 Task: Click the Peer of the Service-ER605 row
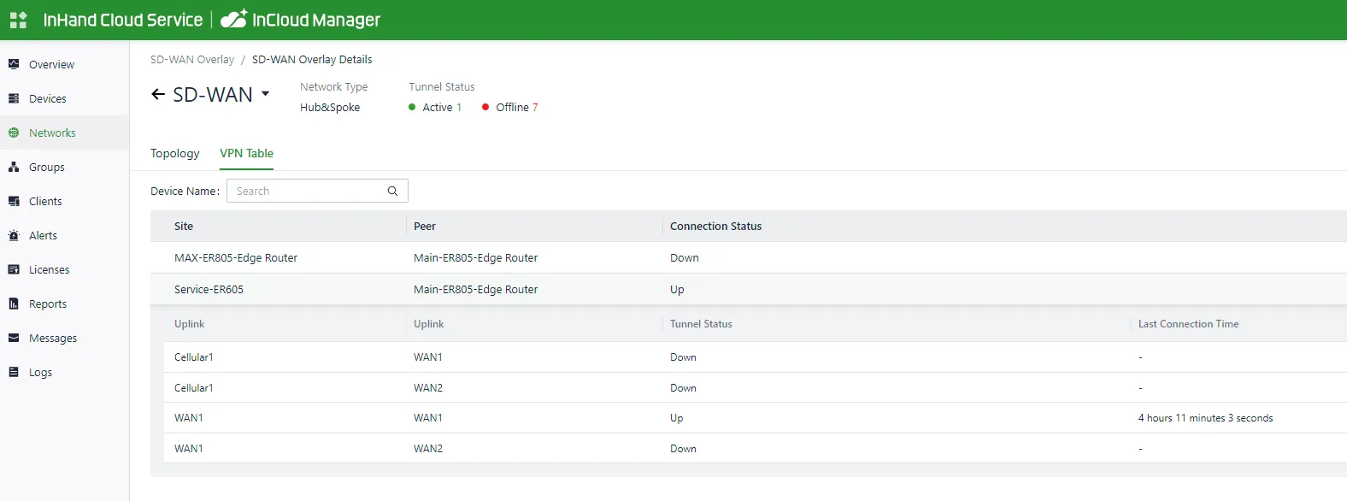[476, 289]
